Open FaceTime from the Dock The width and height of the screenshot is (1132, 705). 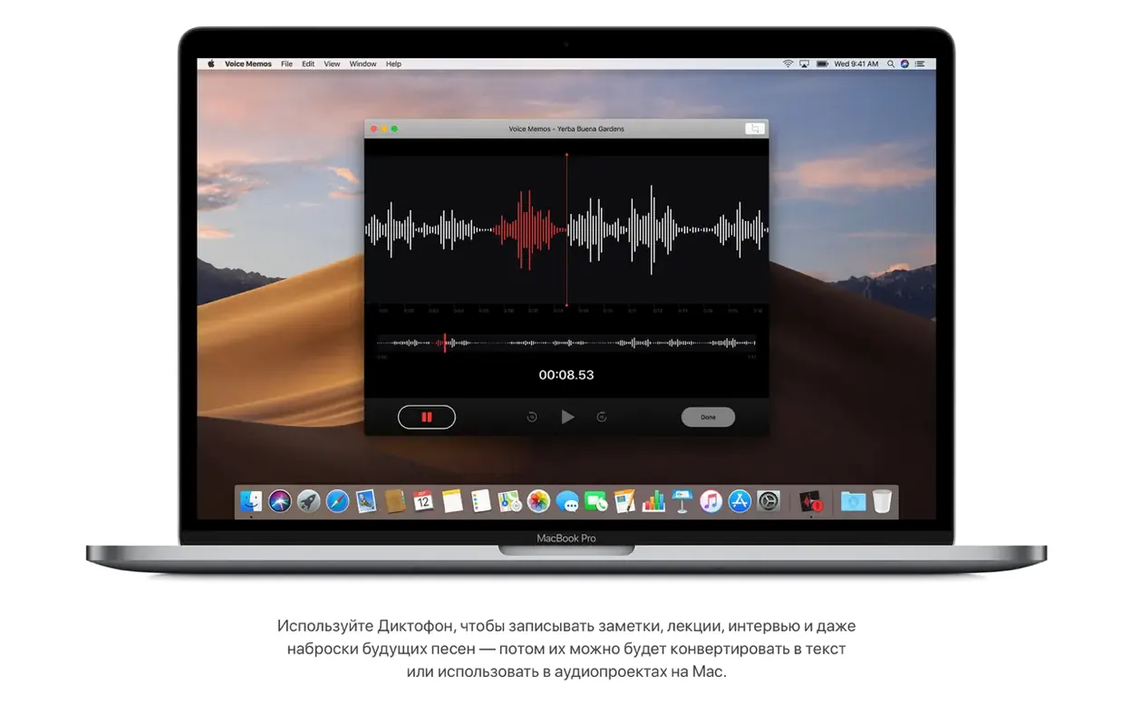point(595,501)
